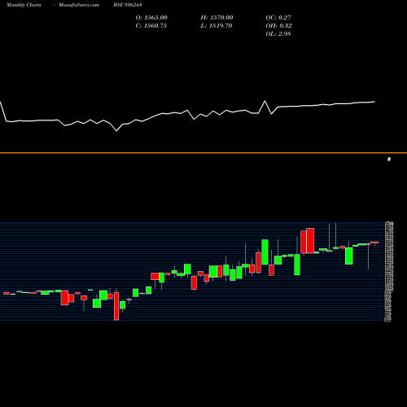
Task: Click the high value 'H: 1570.00'
Action: point(217,18)
